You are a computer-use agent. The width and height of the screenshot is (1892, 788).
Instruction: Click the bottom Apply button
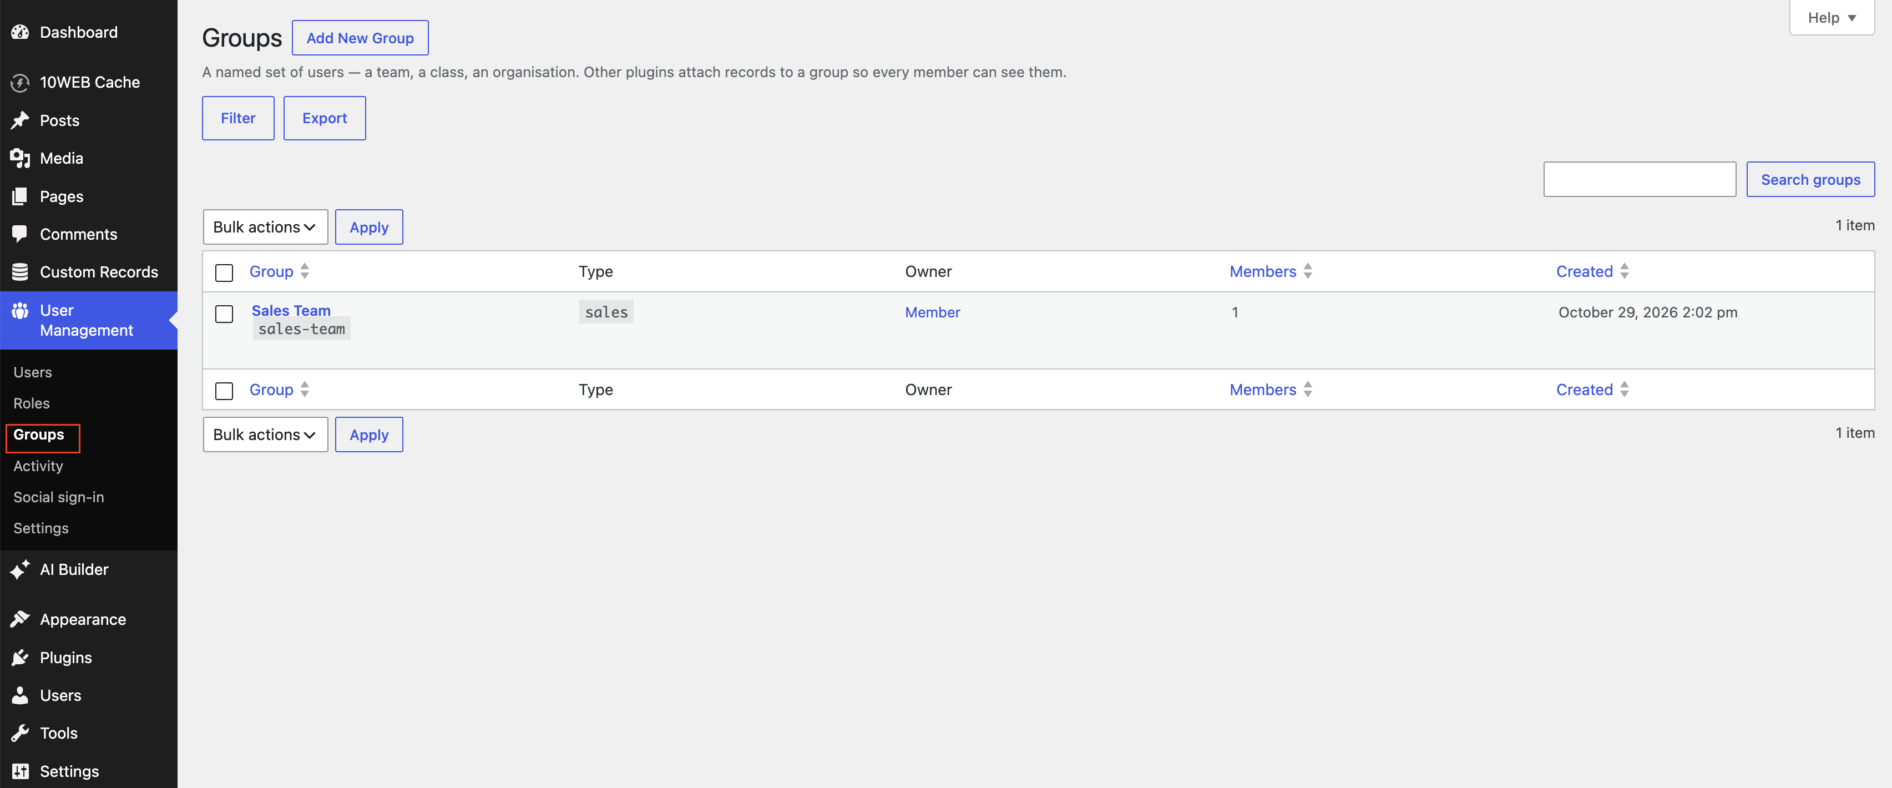click(x=369, y=435)
